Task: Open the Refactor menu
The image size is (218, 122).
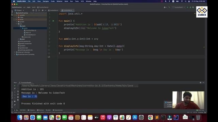Action: click(x=60, y=1)
